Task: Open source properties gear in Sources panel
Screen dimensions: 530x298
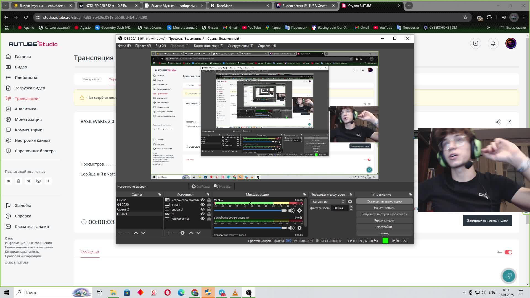Action: coord(182,233)
